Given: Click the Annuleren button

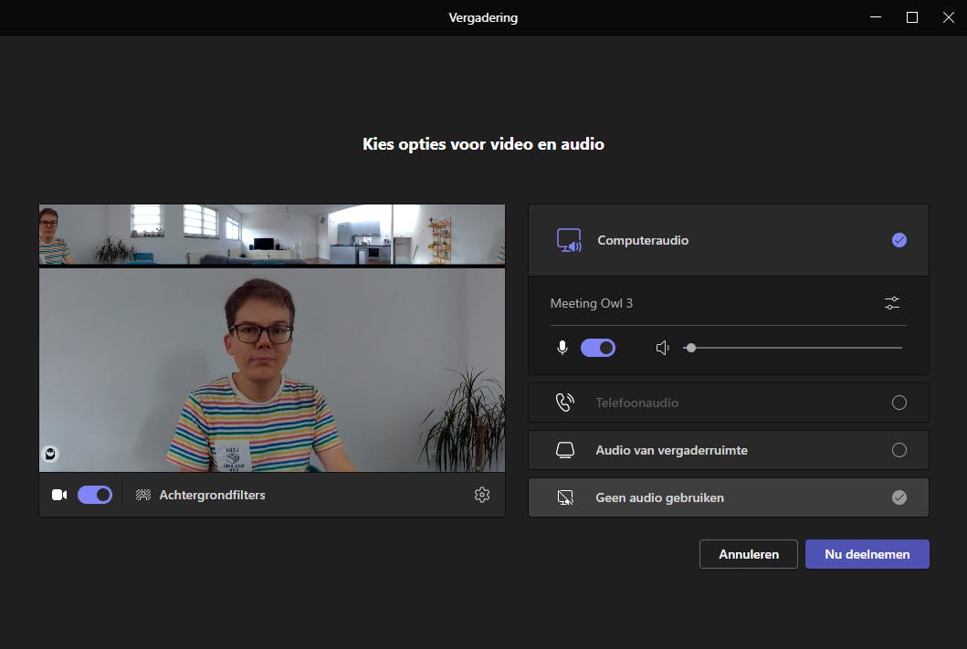Looking at the screenshot, I should (748, 553).
